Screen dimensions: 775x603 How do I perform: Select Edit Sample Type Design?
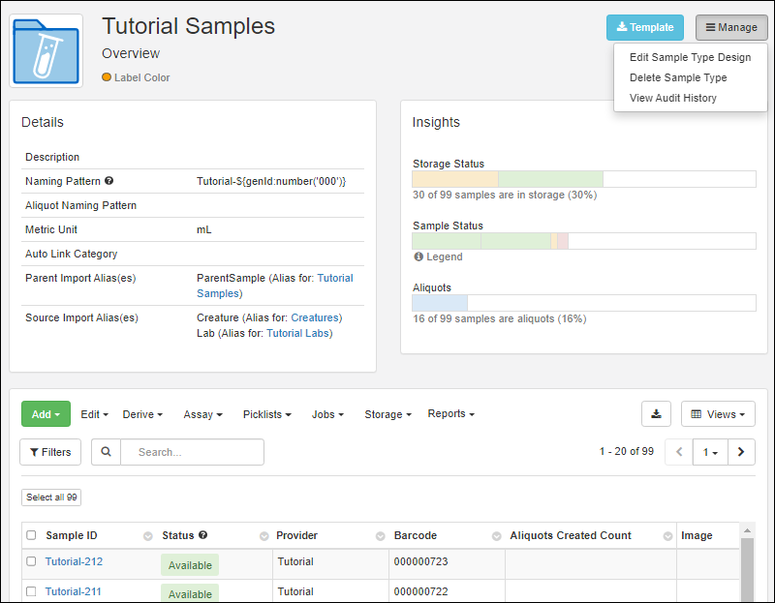[690, 57]
